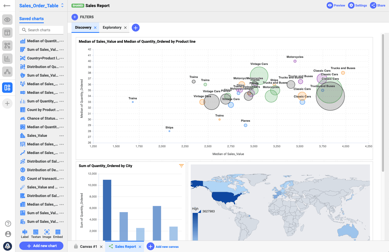Open more options for Country+Product chart

[x=62, y=58]
